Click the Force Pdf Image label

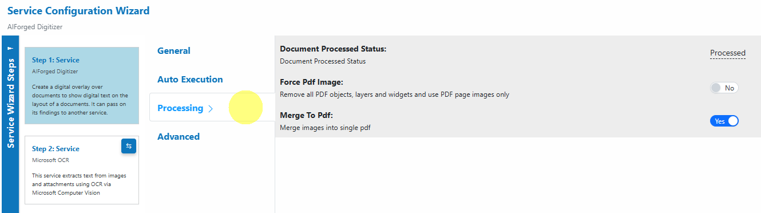point(311,82)
